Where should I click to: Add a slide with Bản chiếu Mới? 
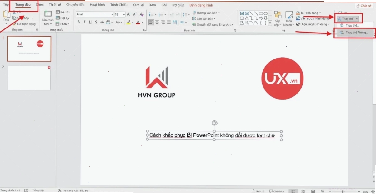coord(48,18)
